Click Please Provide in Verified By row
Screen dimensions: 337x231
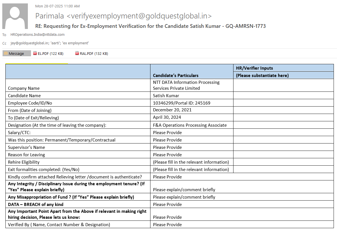tap(167, 224)
